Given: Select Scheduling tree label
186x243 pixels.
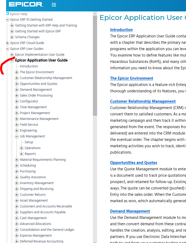Looking at the screenshot, I should [28, 165].
